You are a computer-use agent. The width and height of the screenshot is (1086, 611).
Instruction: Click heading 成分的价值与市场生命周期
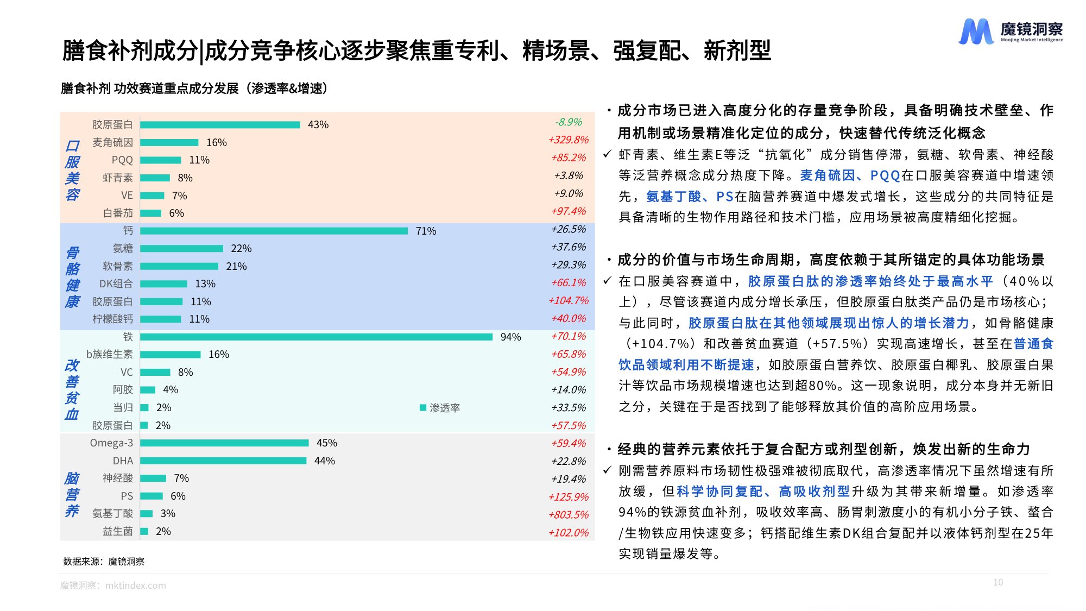point(707,260)
